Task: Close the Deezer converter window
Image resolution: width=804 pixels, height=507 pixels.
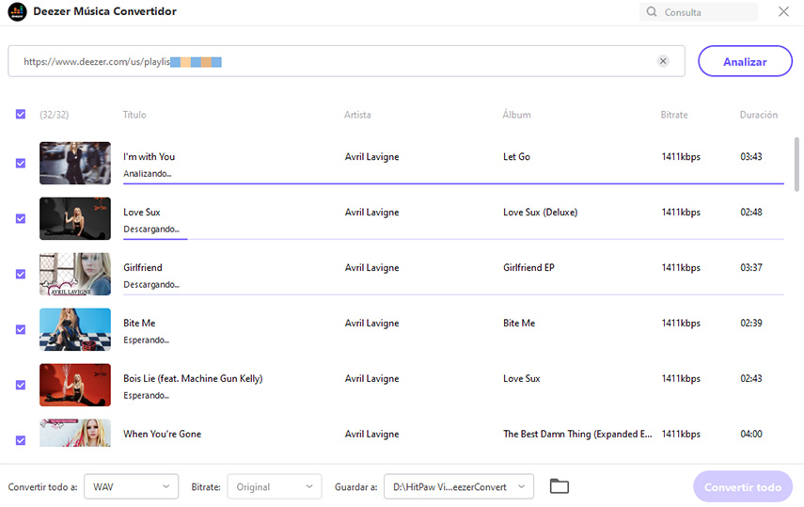Action: pyautogui.click(x=783, y=11)
